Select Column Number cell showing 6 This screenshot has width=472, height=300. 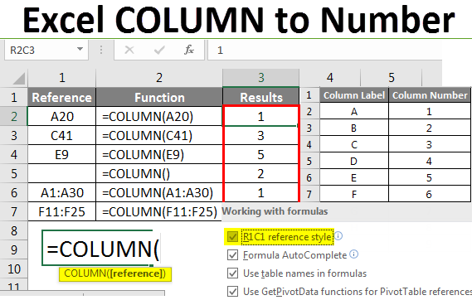(x=430, y=194)
